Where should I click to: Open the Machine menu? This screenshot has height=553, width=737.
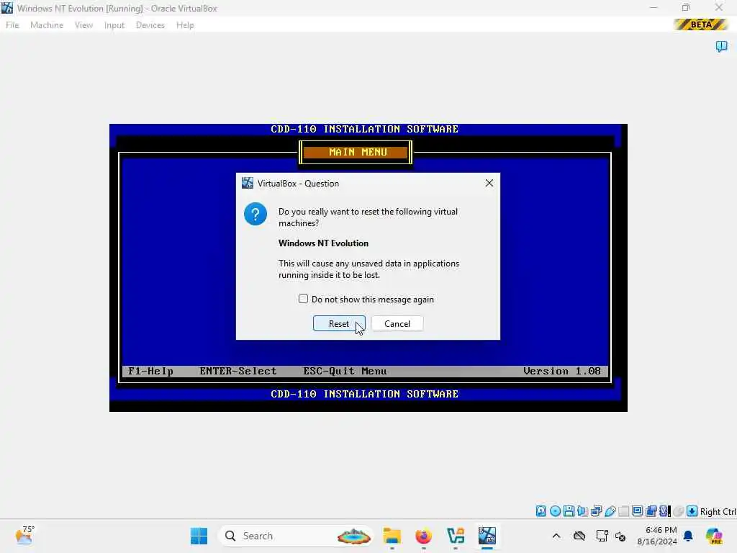(x=47, y=25)
